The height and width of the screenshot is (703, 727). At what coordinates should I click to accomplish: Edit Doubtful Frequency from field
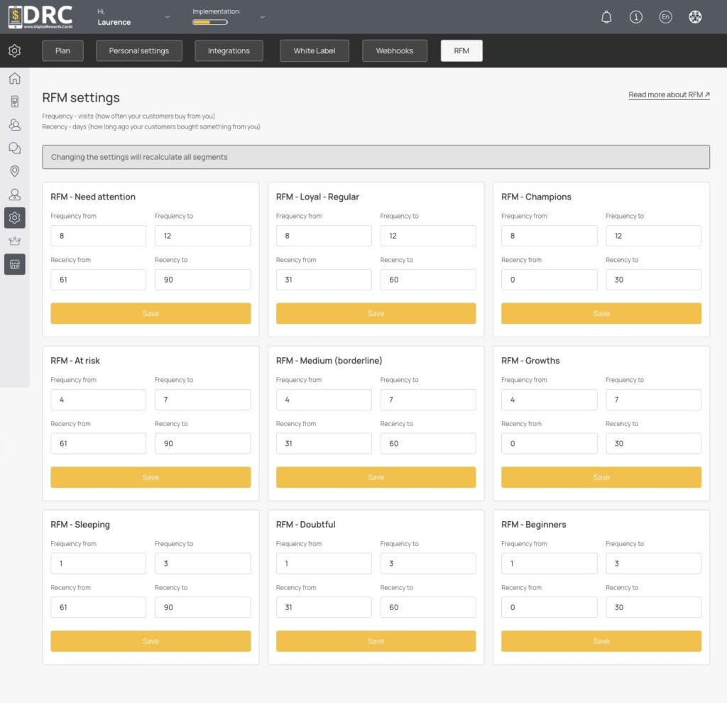click(324, 563)
